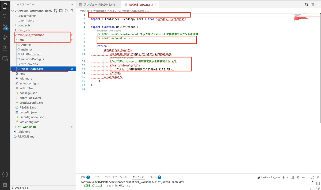Open the Codex ChatGPT icon in editor toolbar
This screenshot has height=190, width=321.
tap(307, 5)
